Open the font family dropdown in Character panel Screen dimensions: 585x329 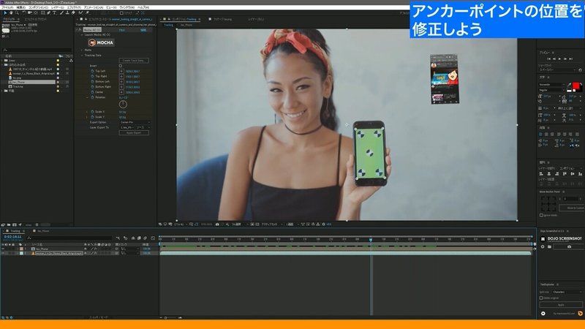click(x=552, y=85)
